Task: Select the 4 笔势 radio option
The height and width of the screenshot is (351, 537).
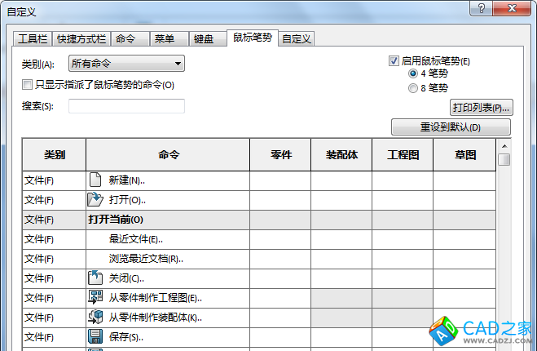Action: coord(413,73)
